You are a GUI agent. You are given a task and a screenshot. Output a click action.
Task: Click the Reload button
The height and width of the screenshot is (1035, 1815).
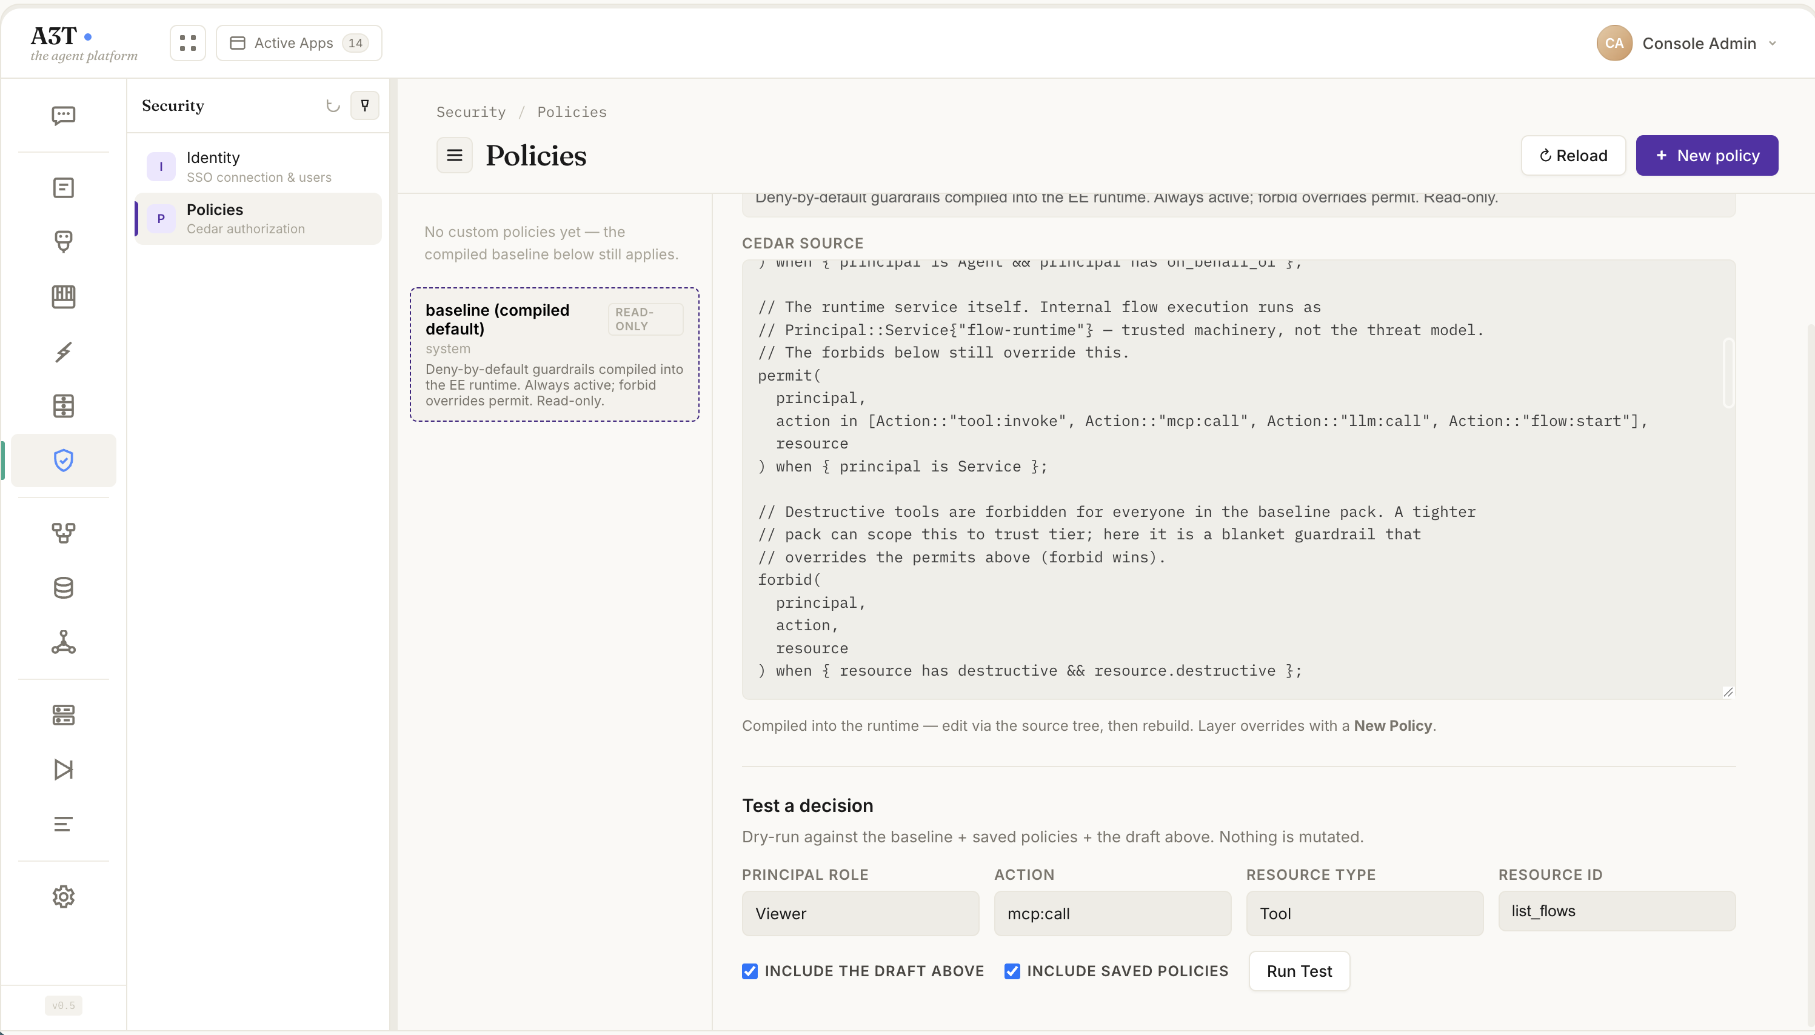coord(1573,156)
